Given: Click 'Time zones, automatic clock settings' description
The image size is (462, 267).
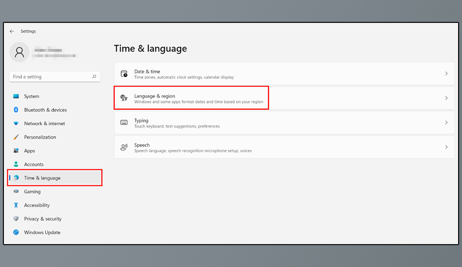Looking at the screenshot, I should [x=184, y=77].
